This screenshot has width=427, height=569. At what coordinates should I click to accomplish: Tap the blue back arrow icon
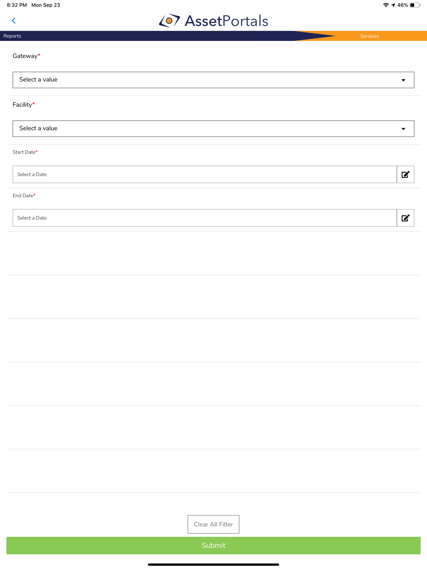coord(14,20)
